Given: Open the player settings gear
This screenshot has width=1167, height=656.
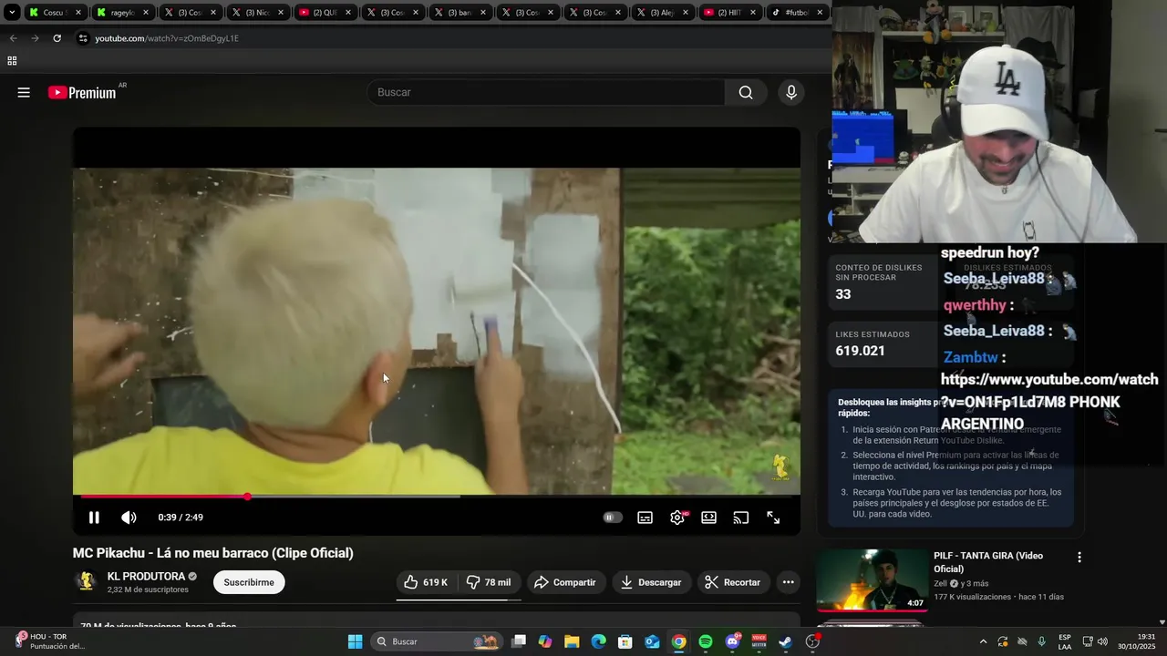Looking at the screenshot, I should (x=677, y=518).
